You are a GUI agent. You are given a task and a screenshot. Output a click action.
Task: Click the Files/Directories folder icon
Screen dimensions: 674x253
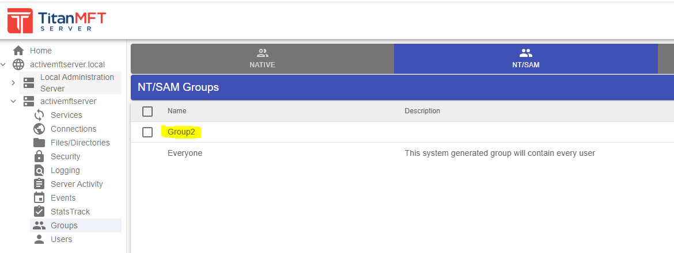click(39, 143)
